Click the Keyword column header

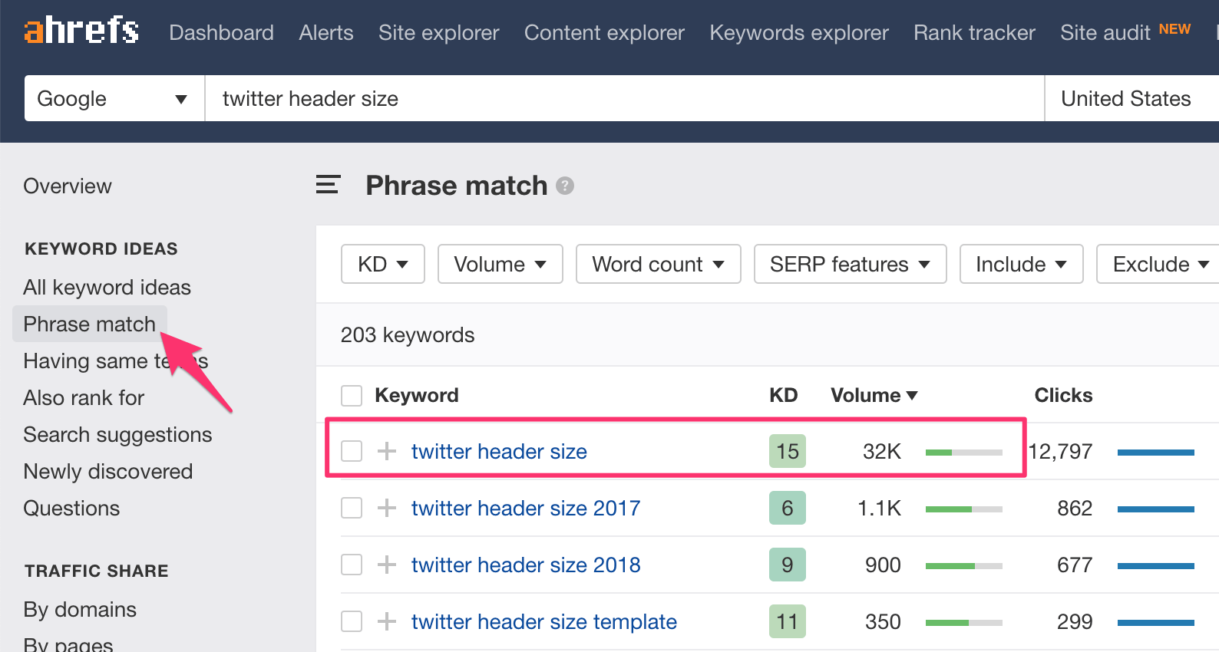click(417, 395)
